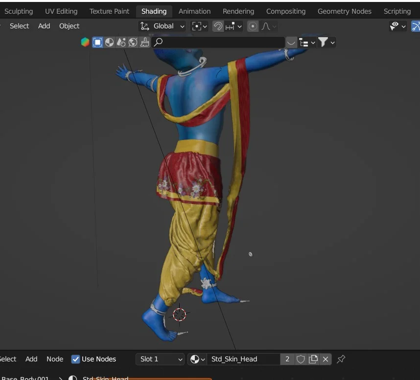420x380 pixels.
Task: Open the Object menu in viewport header
Action: [69, 26]
